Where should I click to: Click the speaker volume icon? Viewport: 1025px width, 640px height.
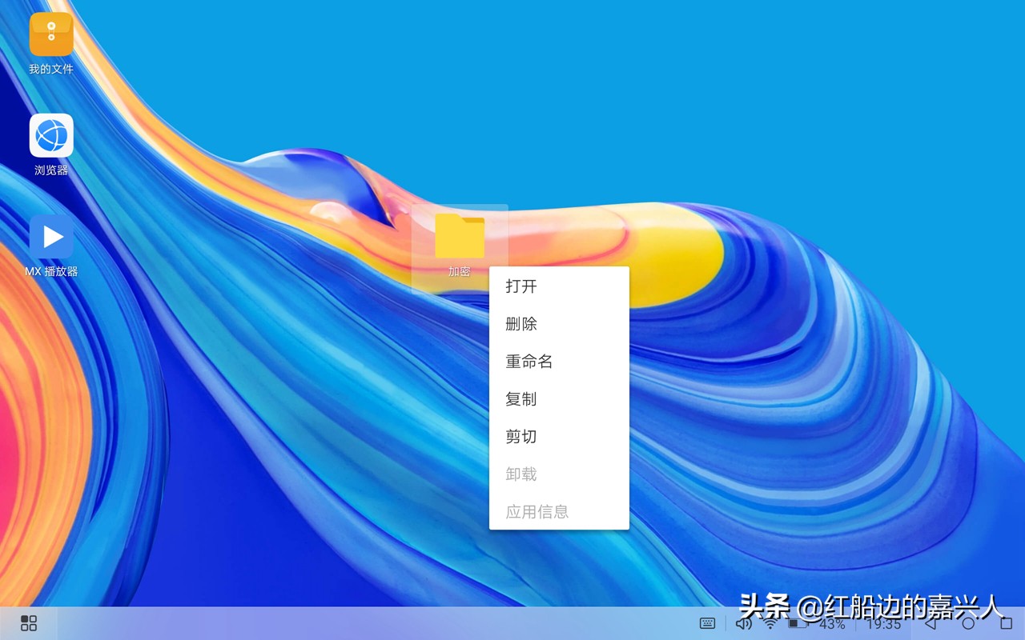[742, 622]
